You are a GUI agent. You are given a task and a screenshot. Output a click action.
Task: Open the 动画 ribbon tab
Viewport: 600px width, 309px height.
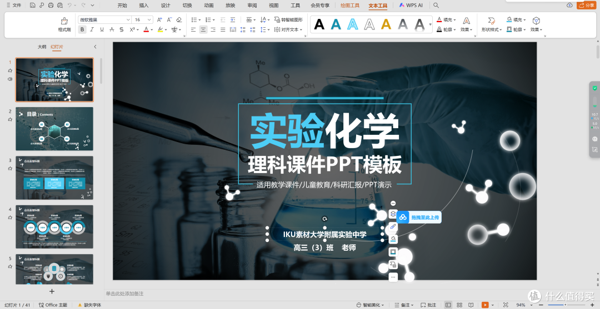coord(209,6)
